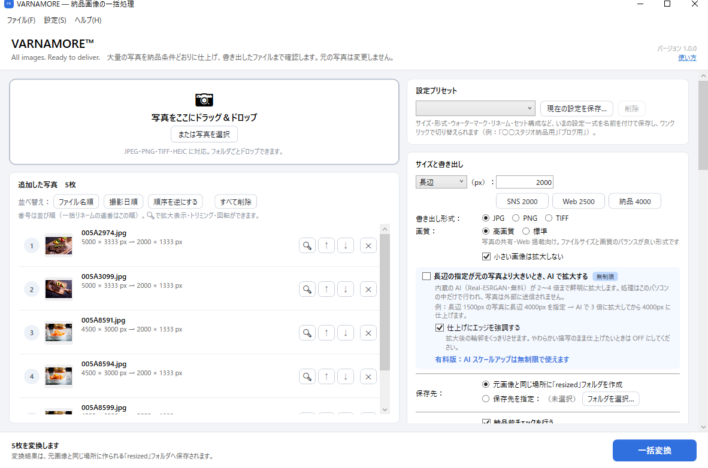Enable AI で拡大する checkbox
The image size is (708, 468).
click(426, 276)
